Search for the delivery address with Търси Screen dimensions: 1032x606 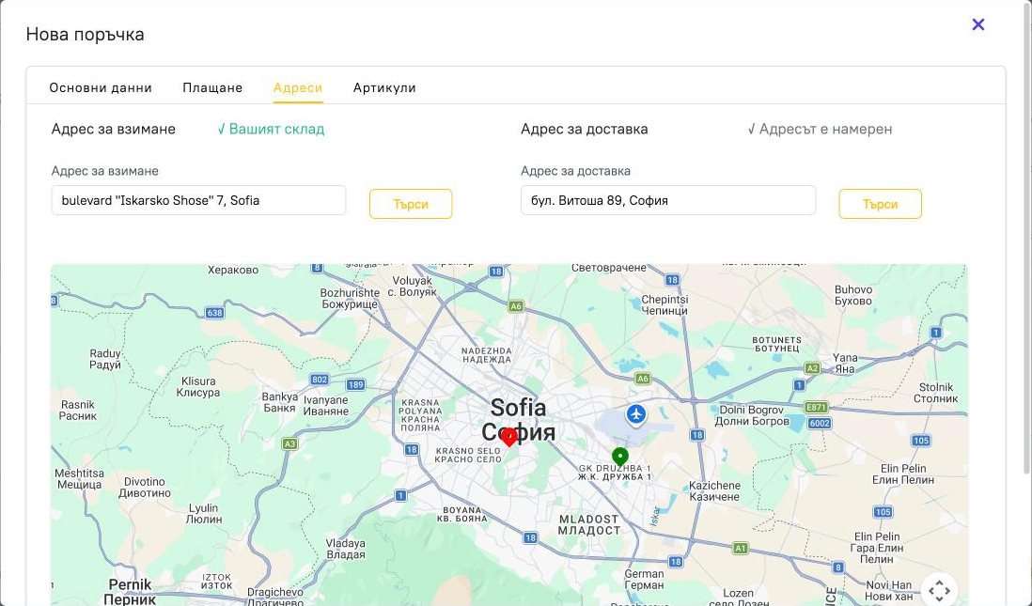point(880,204)
